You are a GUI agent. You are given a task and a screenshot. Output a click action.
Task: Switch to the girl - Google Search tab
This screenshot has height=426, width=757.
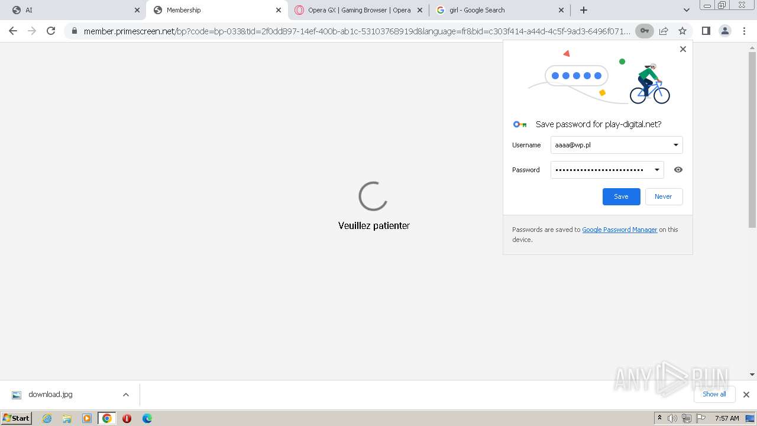coord(500,10)
